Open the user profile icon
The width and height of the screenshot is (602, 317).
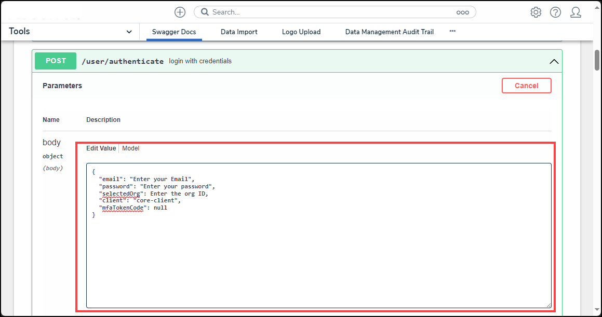576,12
